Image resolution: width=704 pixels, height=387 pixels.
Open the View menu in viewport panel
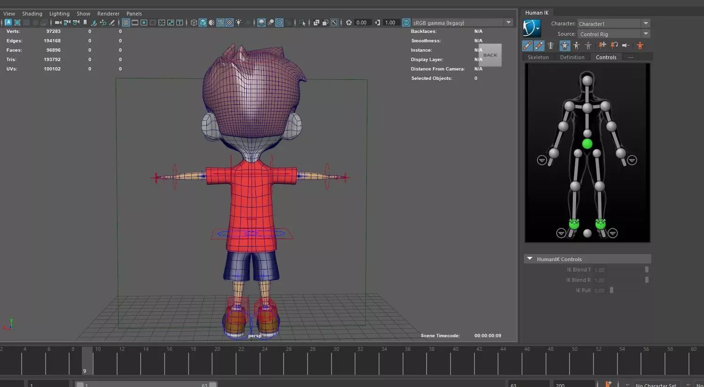[x=9, y=14]
